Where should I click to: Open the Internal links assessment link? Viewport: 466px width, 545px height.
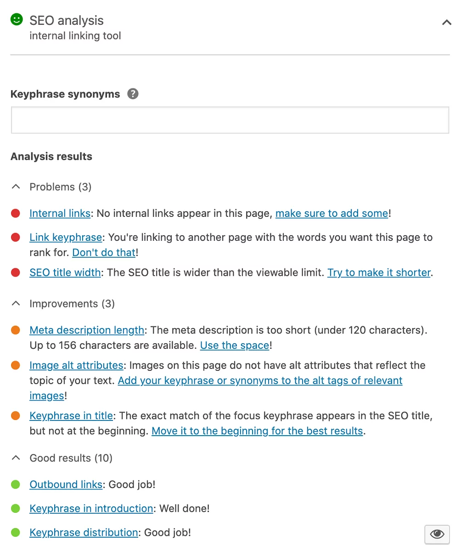(60, 213)
